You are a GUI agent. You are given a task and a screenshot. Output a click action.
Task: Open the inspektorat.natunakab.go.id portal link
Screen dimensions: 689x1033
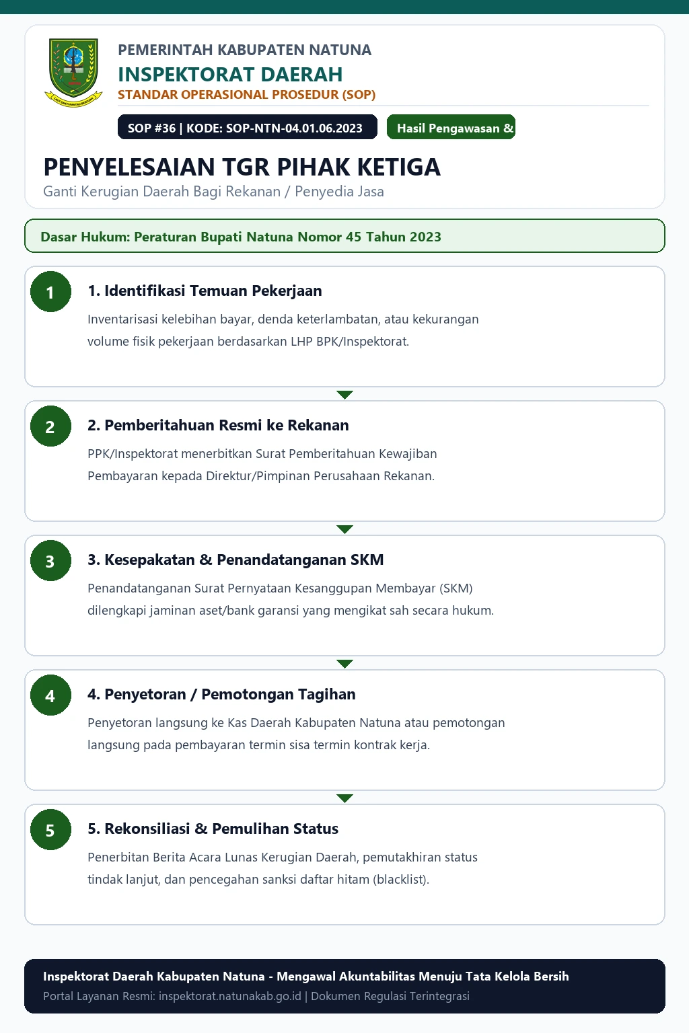coord(230,996)
